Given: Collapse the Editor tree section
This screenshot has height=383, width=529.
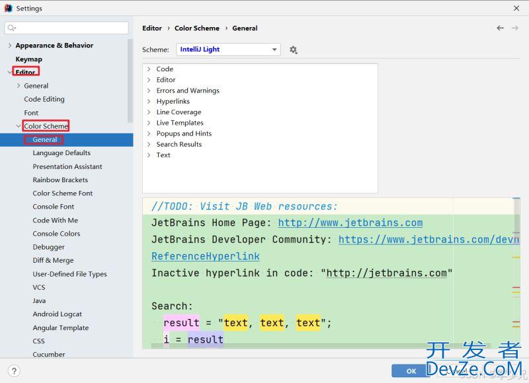Looking at the screenshot, I should click(x=9, y=72).
